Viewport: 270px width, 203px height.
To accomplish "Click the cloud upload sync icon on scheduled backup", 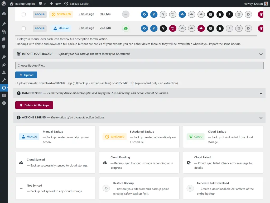I will pyautogui.click(x=182, y=15).
